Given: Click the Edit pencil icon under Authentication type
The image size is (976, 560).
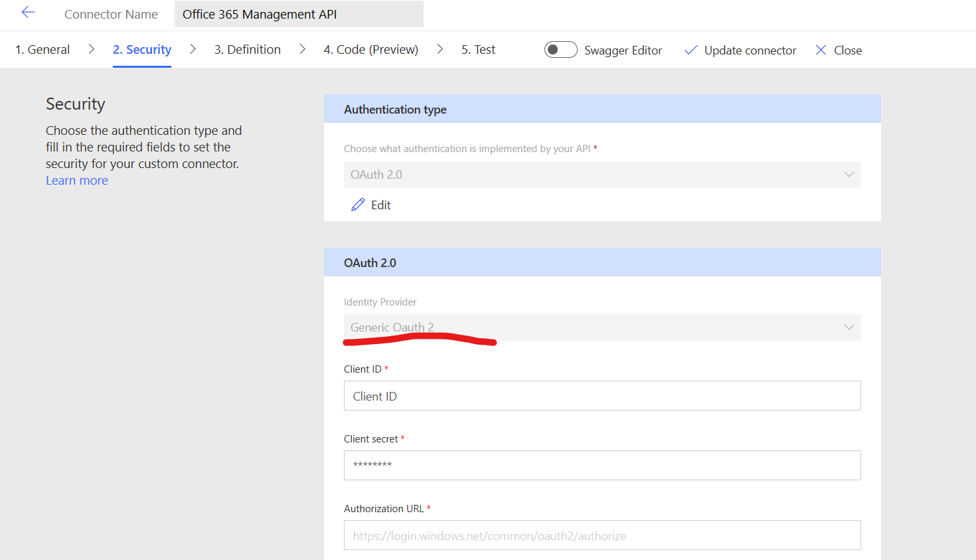Looking at the screenshot, I should pyautogui.click(x=359, y=205).
